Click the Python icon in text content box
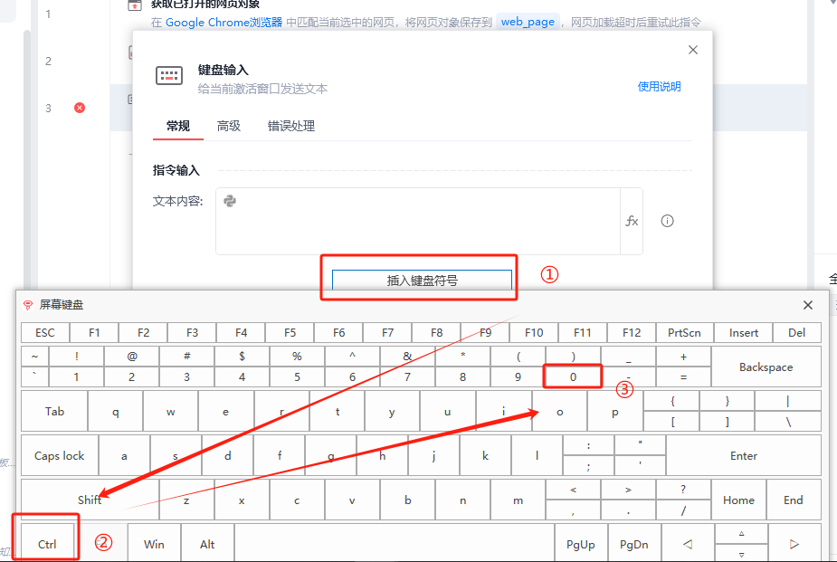 tap(230, 201)
